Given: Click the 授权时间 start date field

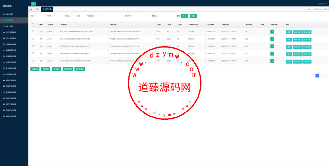Looking at the screenshot, I should coord(143,16).
